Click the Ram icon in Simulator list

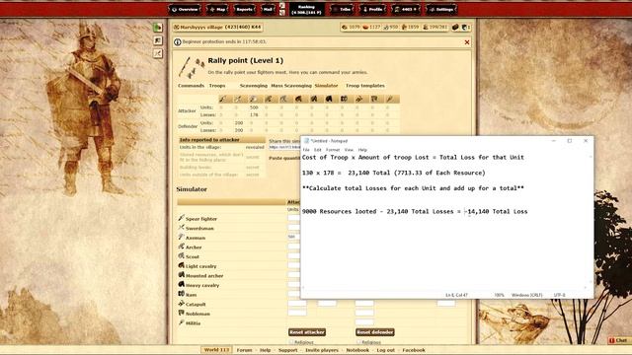coord(181,294)
